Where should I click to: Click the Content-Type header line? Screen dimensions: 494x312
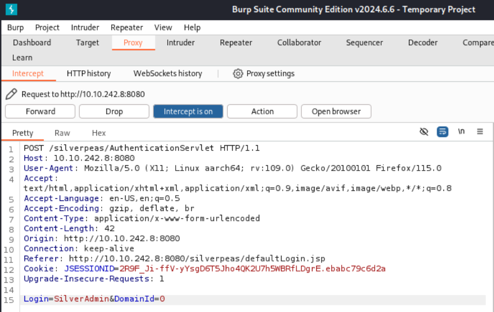[x=142, y=218]
